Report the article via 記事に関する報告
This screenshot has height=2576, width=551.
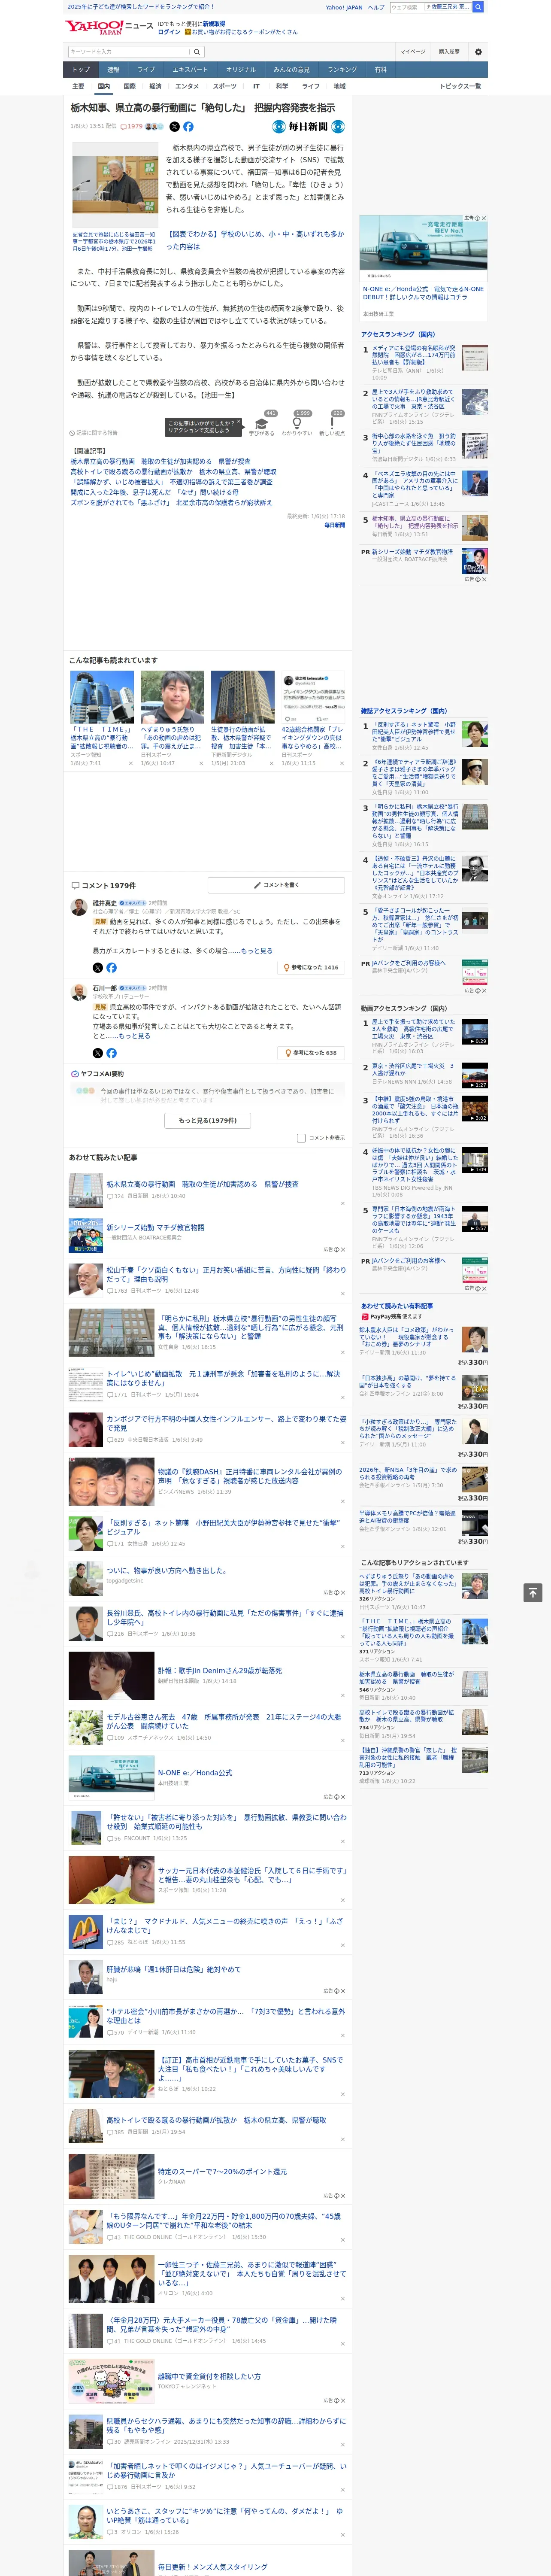point(94,433)
